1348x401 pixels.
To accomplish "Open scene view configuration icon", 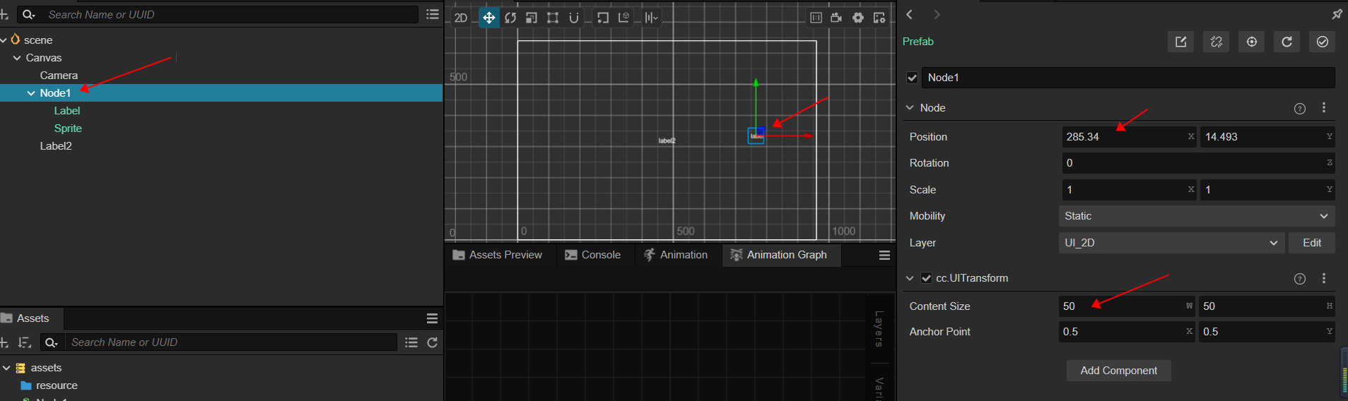I will click(x=879, y=18).
